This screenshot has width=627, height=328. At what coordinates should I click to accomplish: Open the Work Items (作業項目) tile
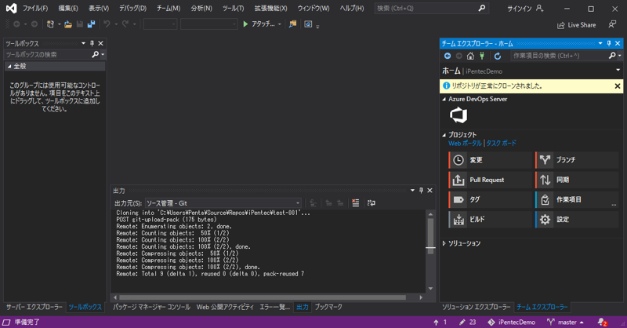[577, 199]
